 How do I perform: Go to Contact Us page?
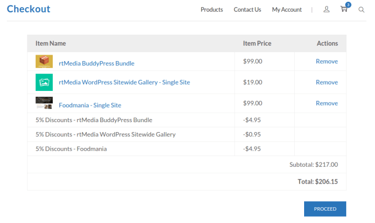(247, 9)
